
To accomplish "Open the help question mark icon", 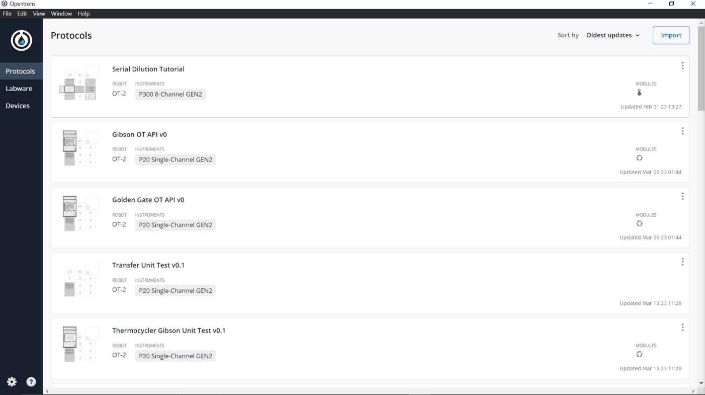I will pos(31,382).
